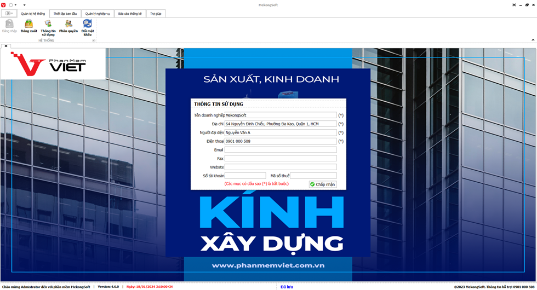Viewport: 537px width, 290px height.
Task: Click the Địa chỉ address field
Action: 281,124
